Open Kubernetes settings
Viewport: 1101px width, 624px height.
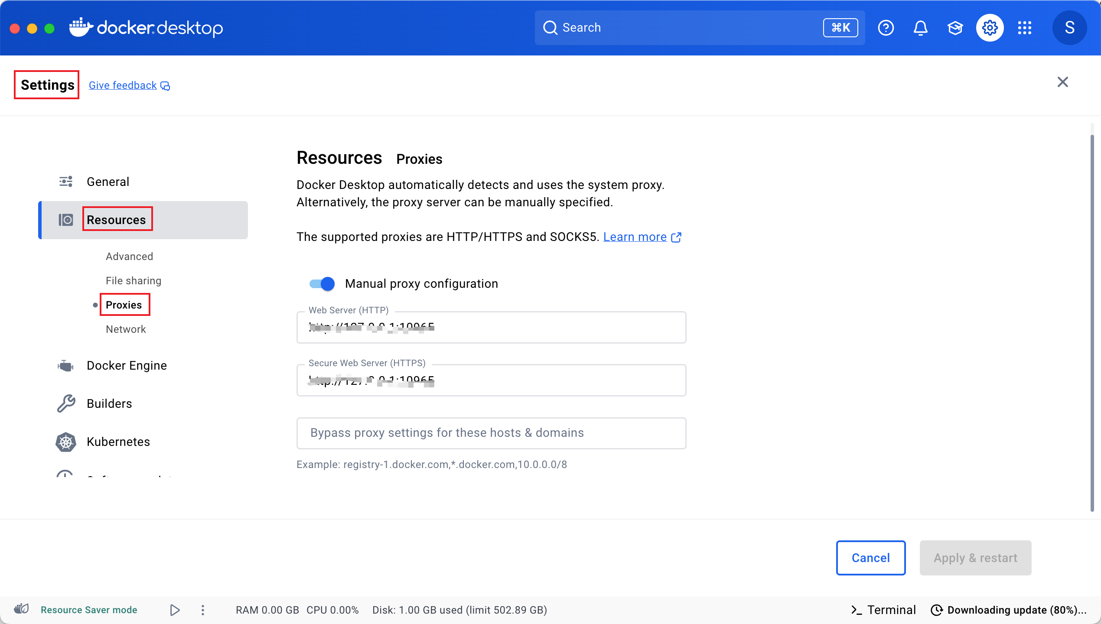pyautogui.click(x=118, y=442)
